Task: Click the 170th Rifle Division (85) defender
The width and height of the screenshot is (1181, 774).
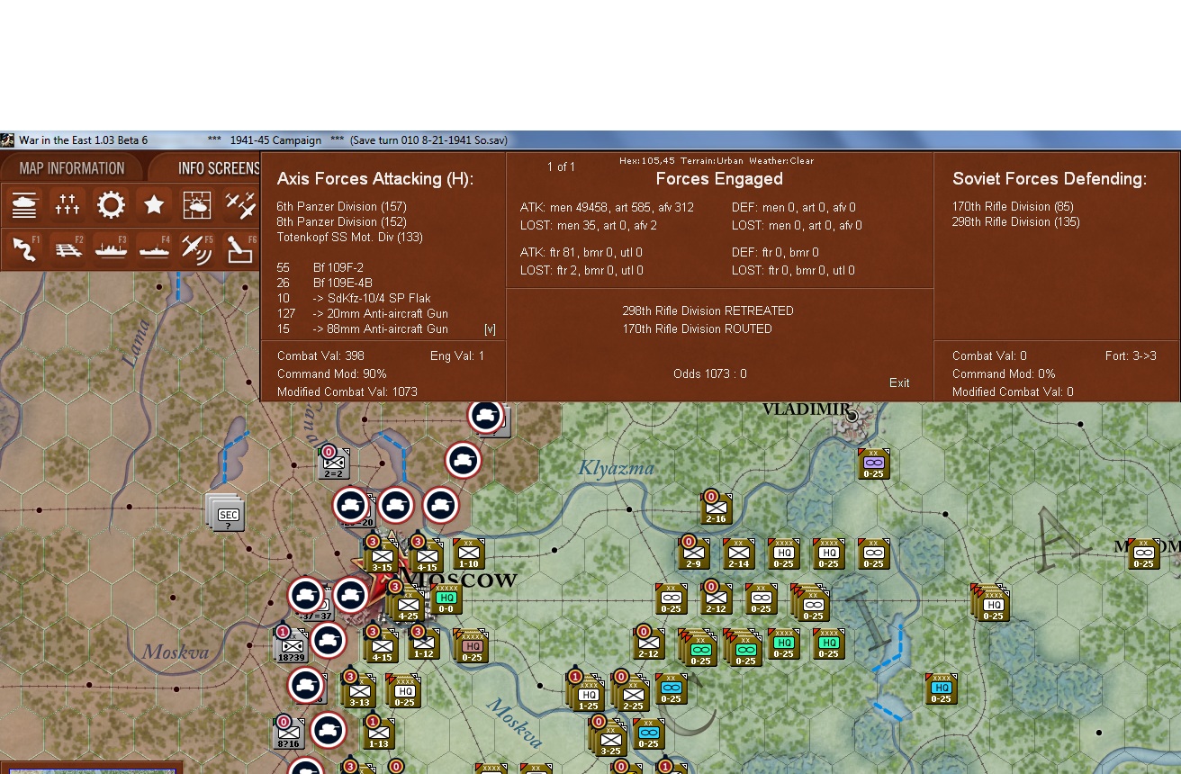Action: (x=1013, y=207)
